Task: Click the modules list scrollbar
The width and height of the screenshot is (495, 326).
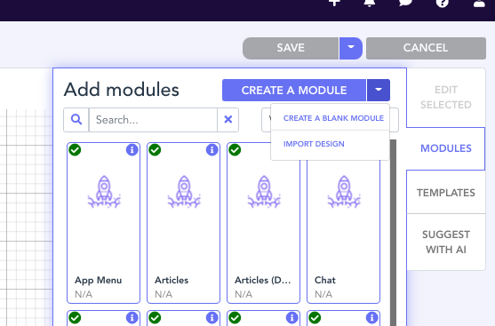Action: coord(393,233)
